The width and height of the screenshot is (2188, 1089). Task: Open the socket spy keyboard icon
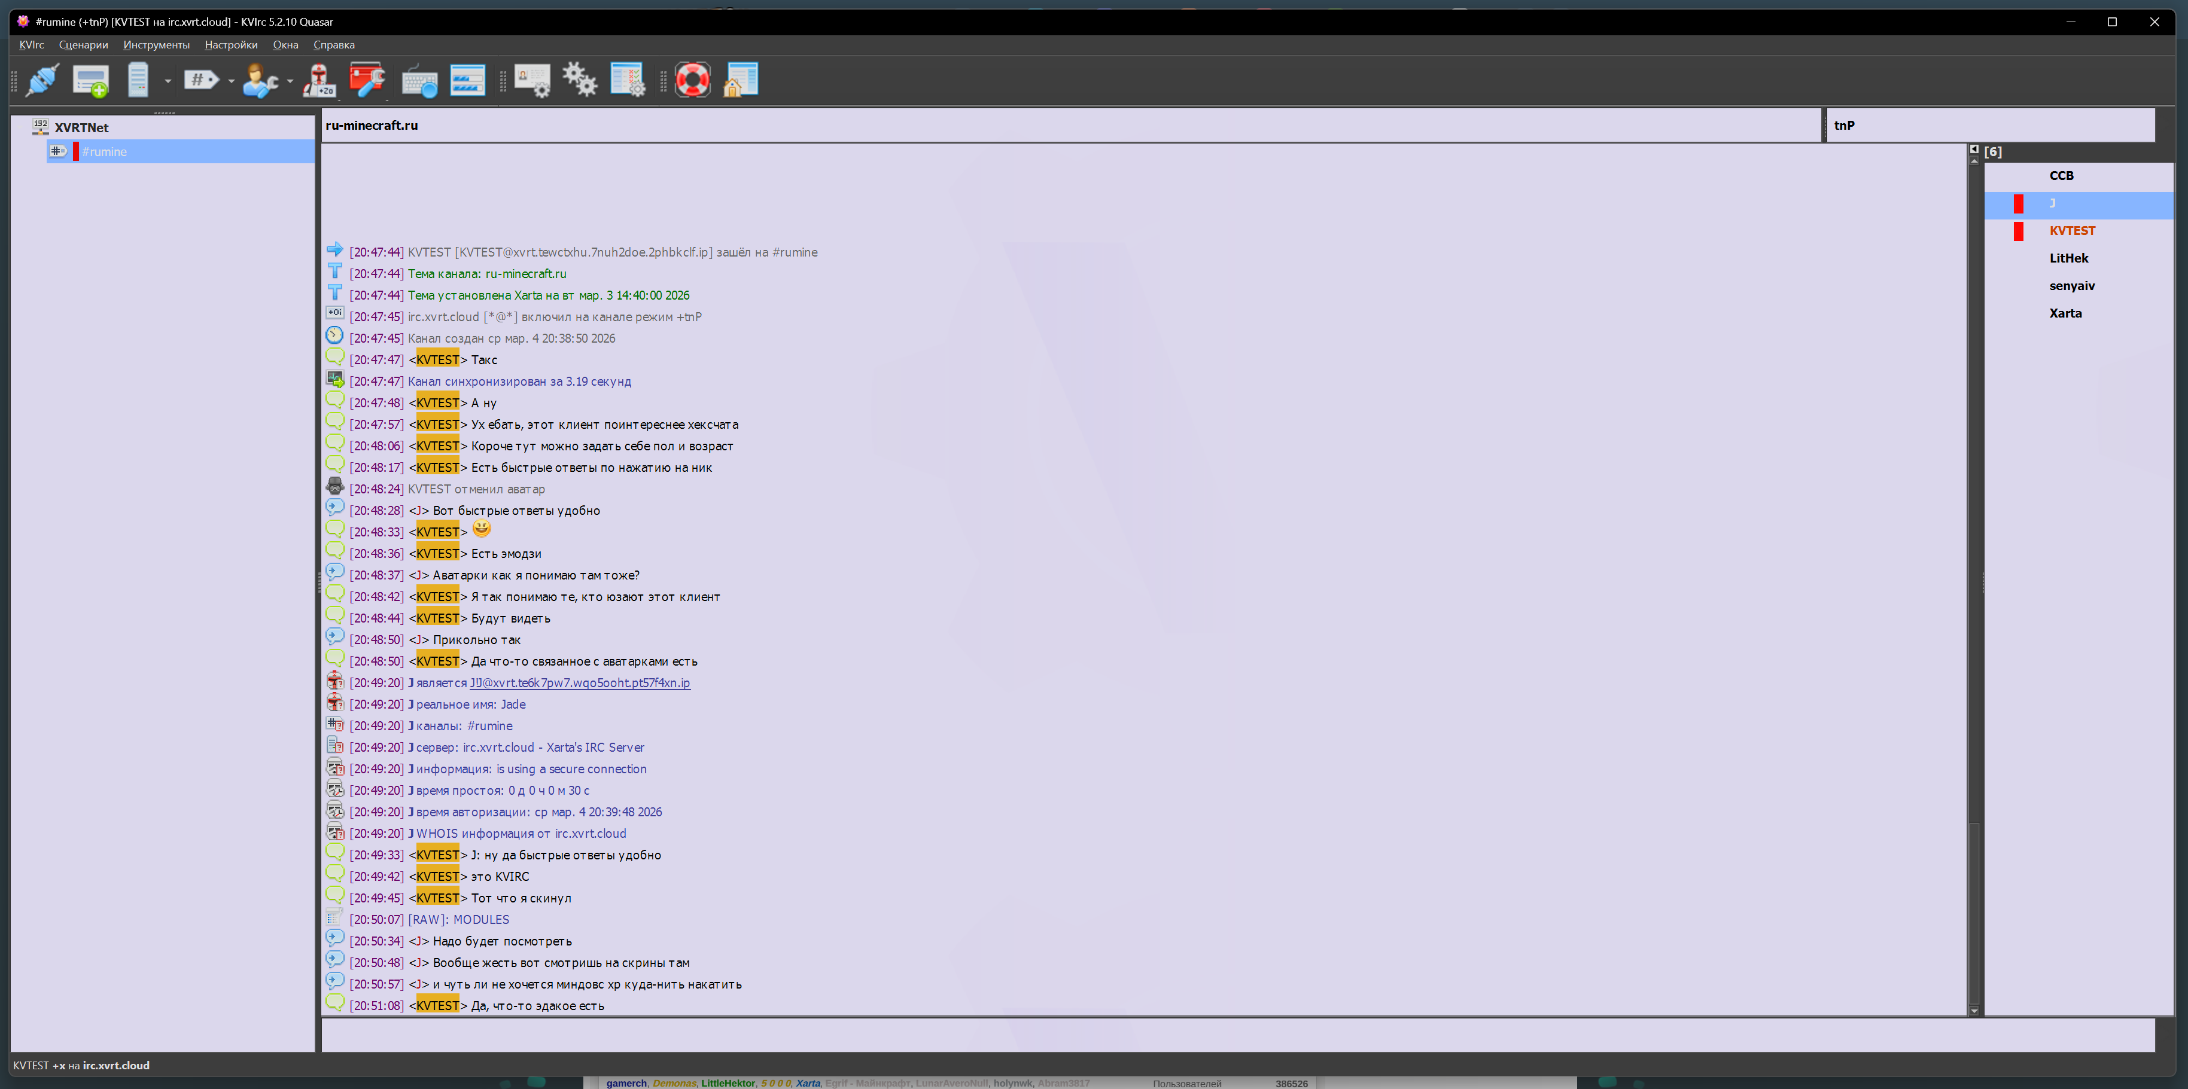click(419, 81)
